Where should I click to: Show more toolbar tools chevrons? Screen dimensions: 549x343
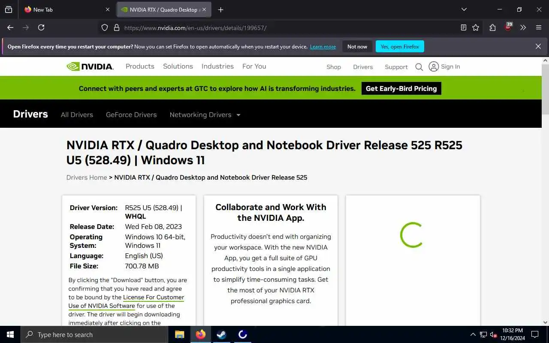[523, 27]
